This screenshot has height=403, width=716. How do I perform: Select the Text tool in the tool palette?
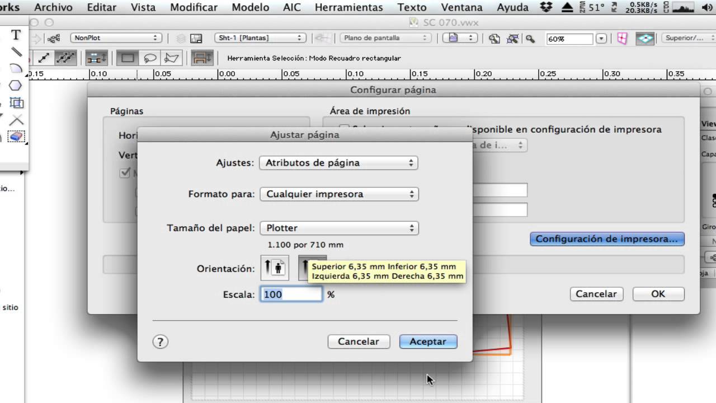click(16, 35)
